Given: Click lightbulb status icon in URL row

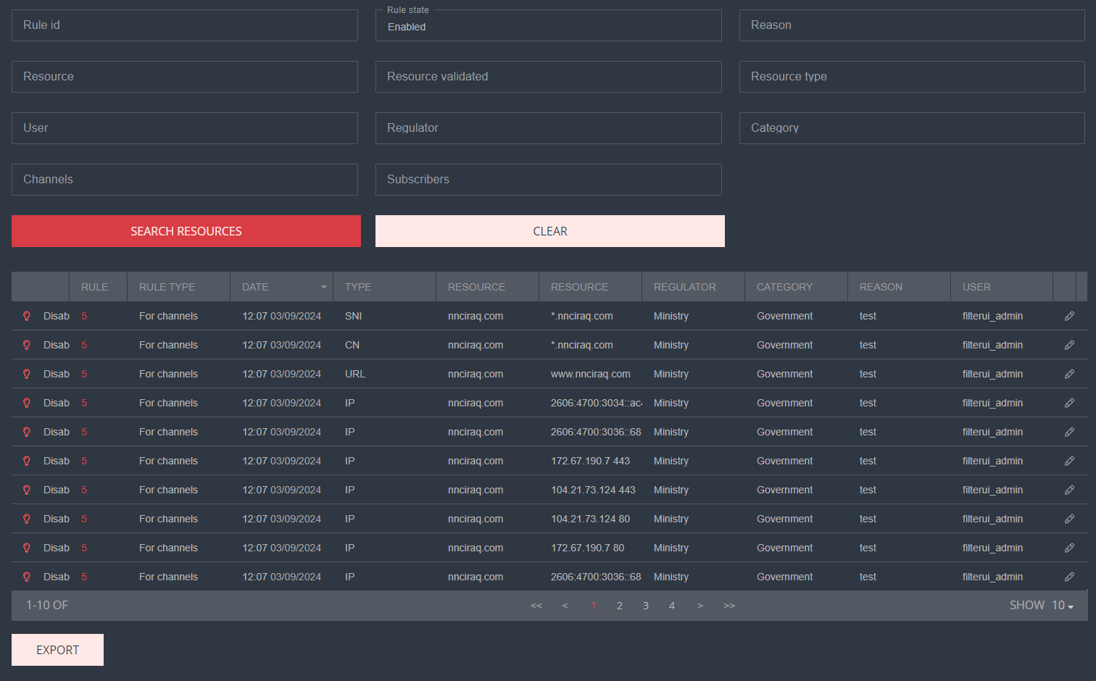Looking at the screenshot, I should point(27,374).
